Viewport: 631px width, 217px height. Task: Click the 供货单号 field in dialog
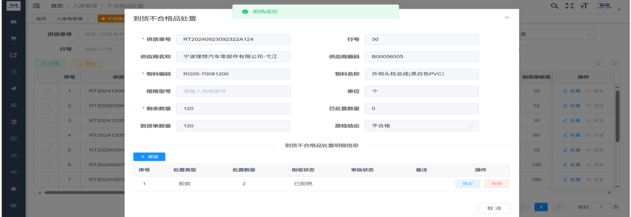click(x=233, y=39)
